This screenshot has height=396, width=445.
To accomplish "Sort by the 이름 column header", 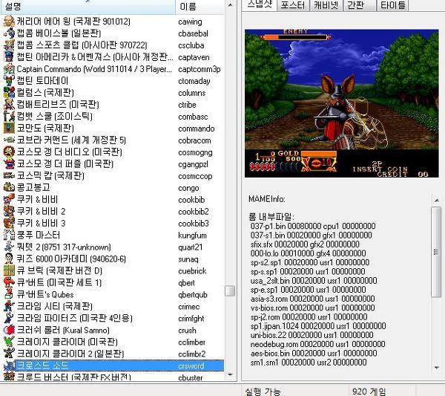I will [200, 6].
